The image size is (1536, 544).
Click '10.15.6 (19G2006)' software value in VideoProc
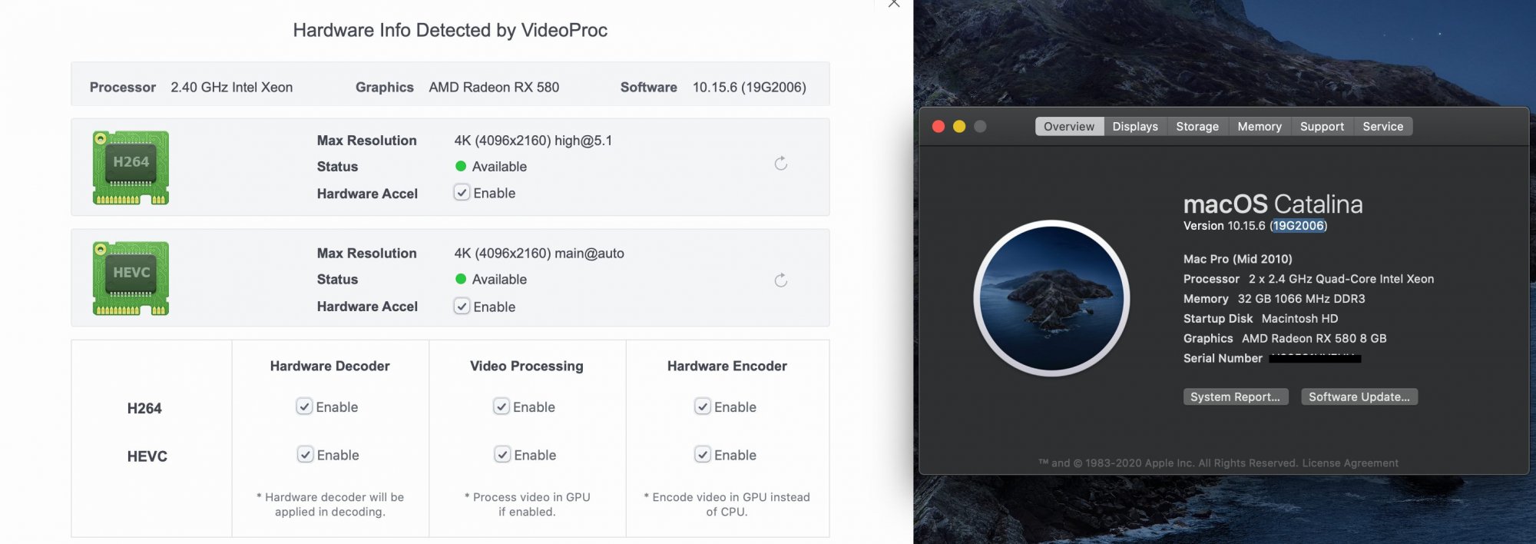[x=750, y=87]
